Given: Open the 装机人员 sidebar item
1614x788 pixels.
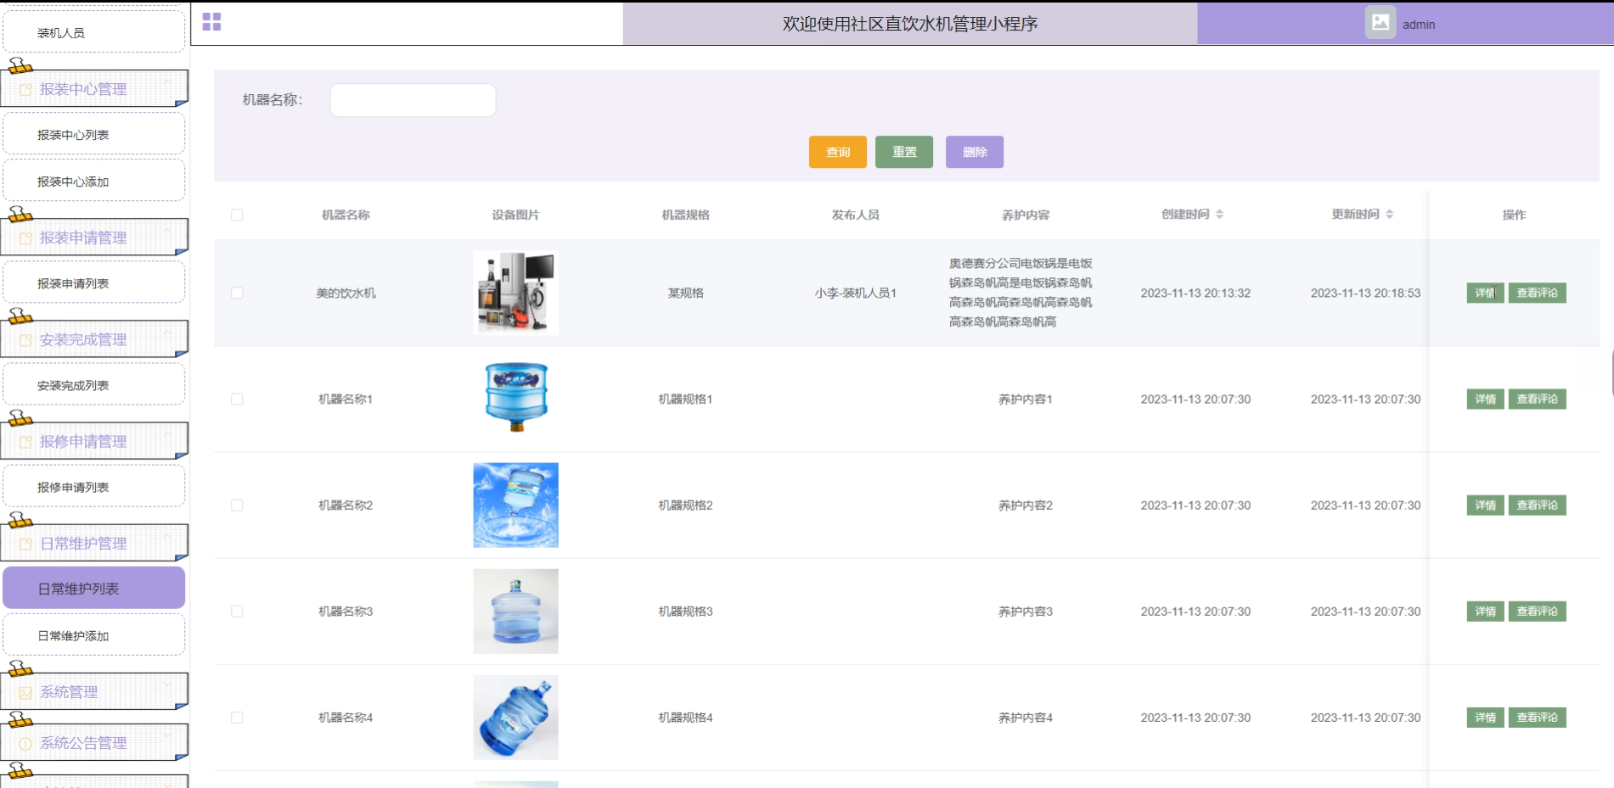Looking at the screenshot, I should [x=94, y=32].
